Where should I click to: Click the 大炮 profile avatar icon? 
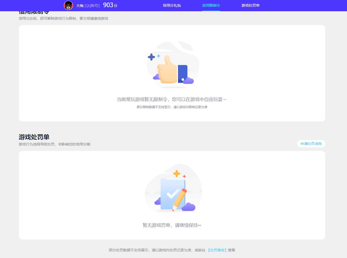pyautogui.click(x=68, y=5)
